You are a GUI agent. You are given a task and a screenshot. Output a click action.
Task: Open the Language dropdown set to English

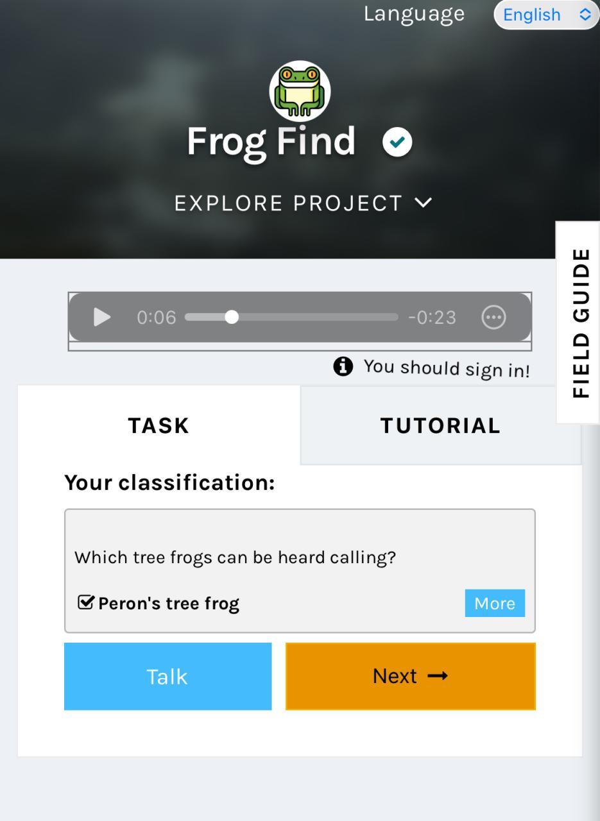pyautogui.click(x=546, y=14)
